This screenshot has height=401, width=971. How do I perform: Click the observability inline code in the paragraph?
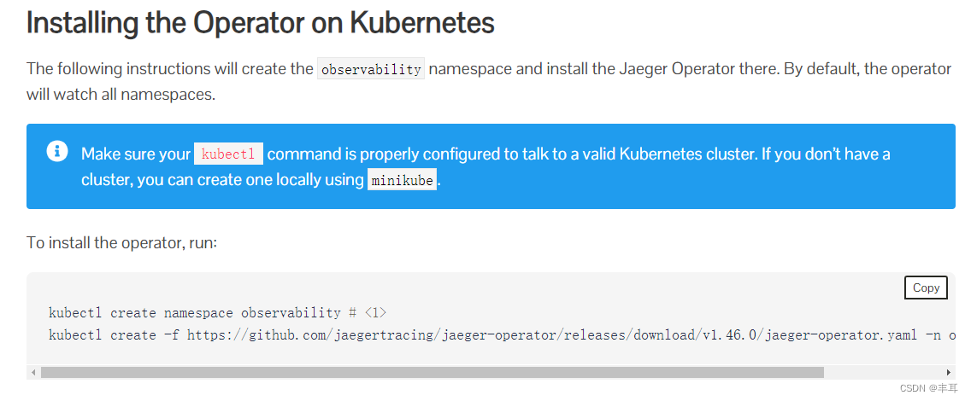371,69
